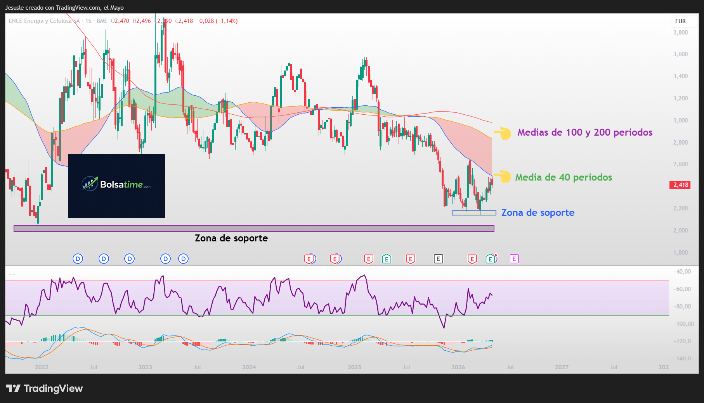Click the 2023 label on time axis

point(145,367)
